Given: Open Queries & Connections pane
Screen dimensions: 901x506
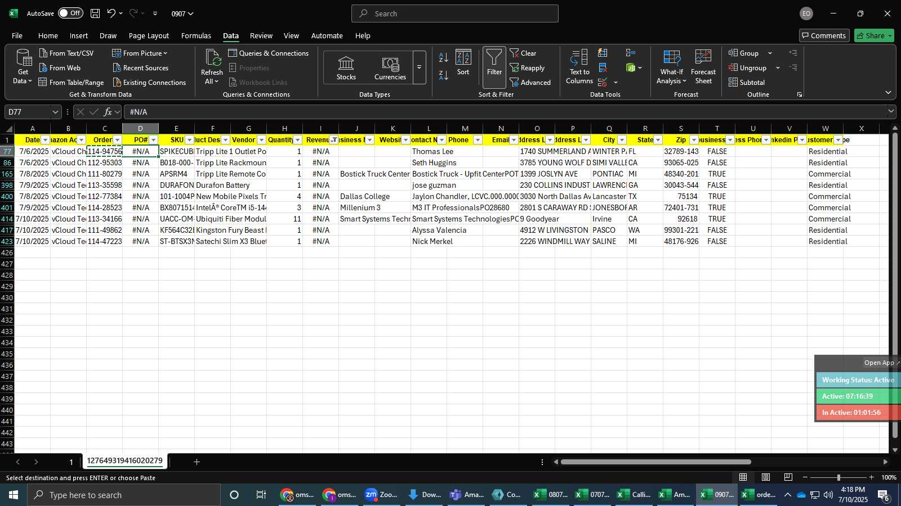Looking at the screenshot, I should tap(269, 53).
